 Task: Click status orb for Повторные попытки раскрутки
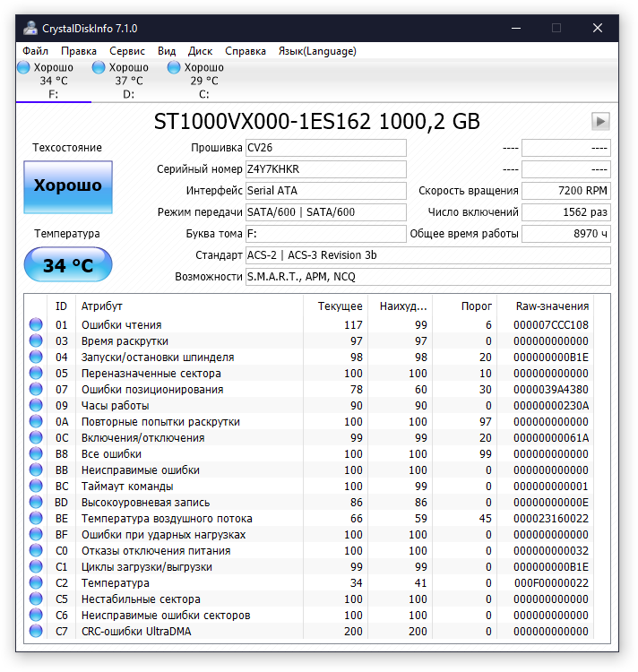pyautogui.click(x=36, y=421)
